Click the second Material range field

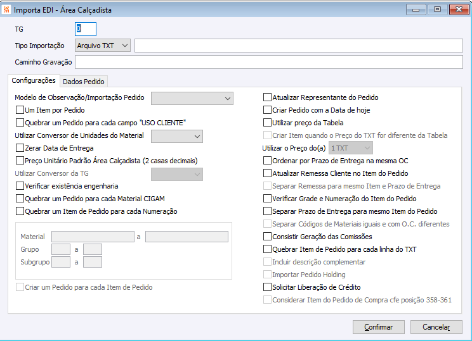187,237
